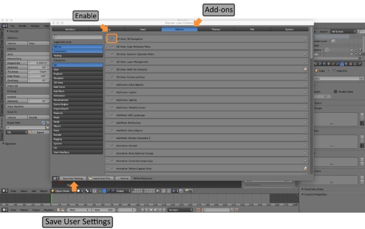
Task: Jump to last frame in timeline
Action: 164,210
